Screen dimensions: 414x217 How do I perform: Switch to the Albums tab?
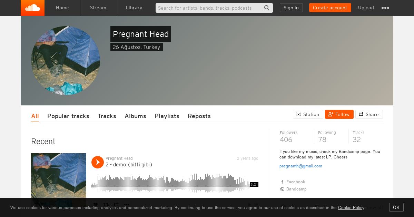[x=135, y=116]
